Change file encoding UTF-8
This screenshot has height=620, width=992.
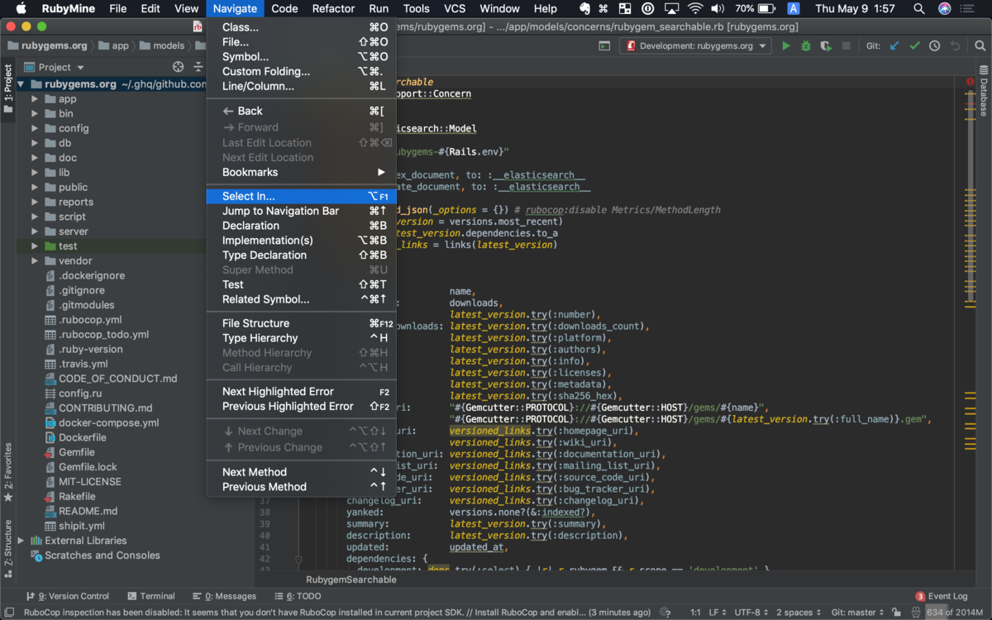[751, 613]
